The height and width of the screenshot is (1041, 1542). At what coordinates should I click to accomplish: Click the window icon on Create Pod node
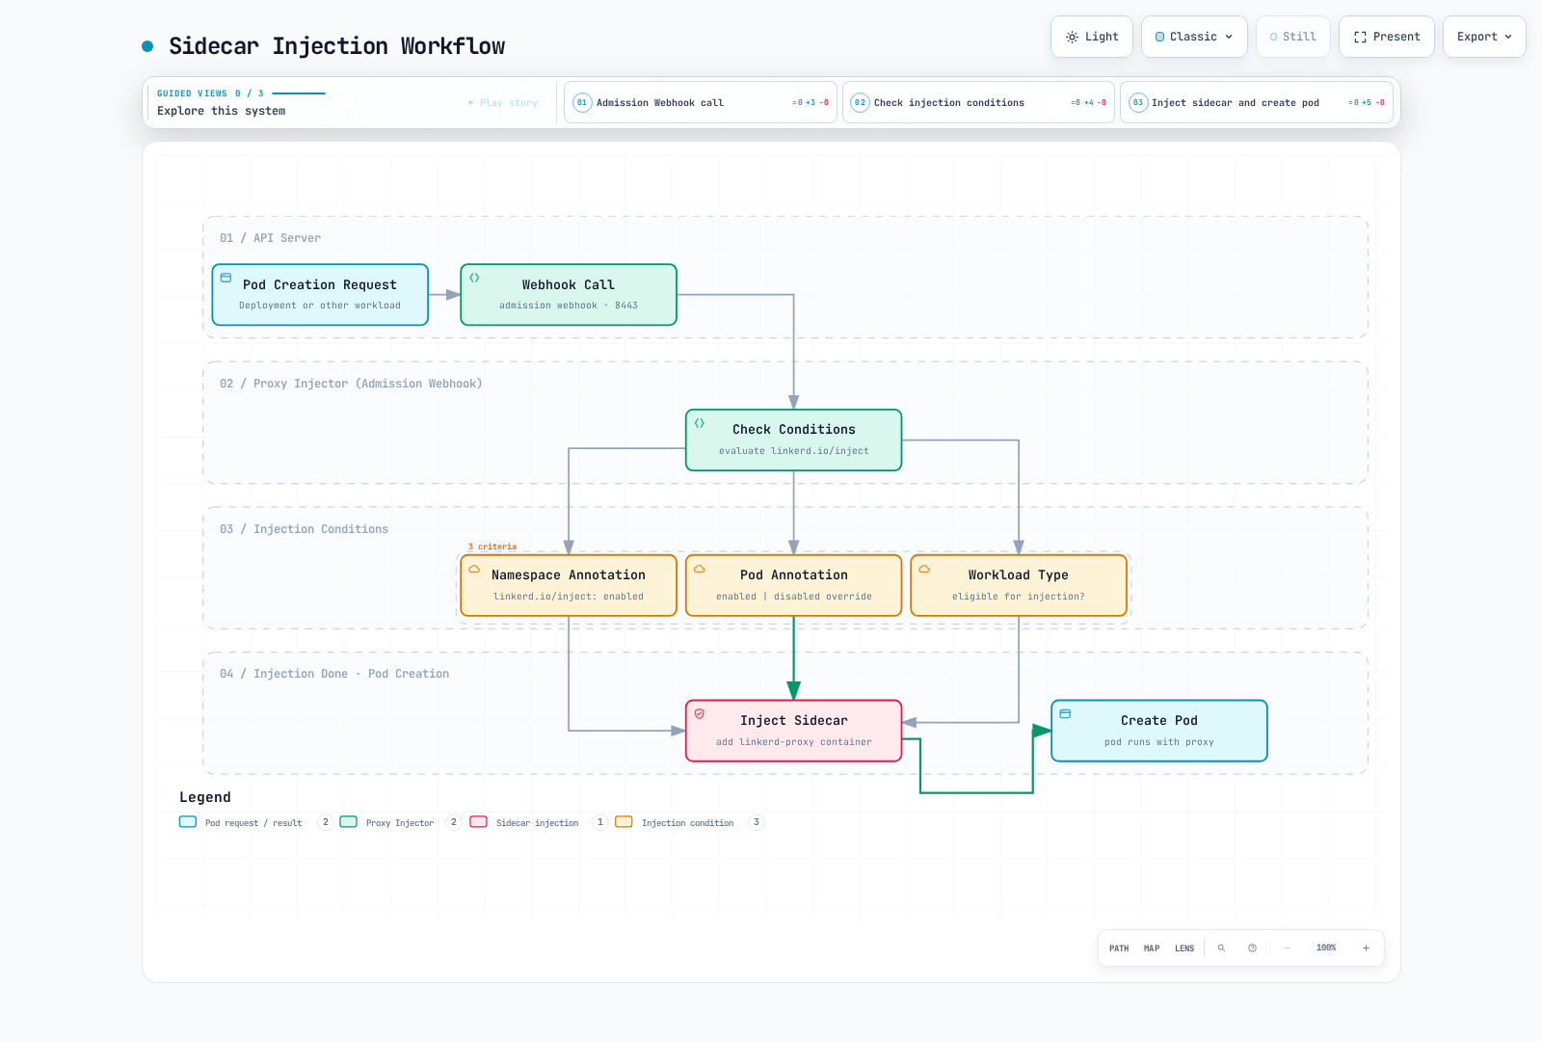click(x=1065, y=714)
